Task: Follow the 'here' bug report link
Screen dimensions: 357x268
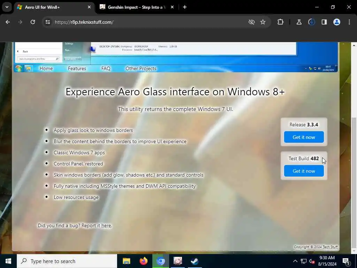Action: pos(106,226)
